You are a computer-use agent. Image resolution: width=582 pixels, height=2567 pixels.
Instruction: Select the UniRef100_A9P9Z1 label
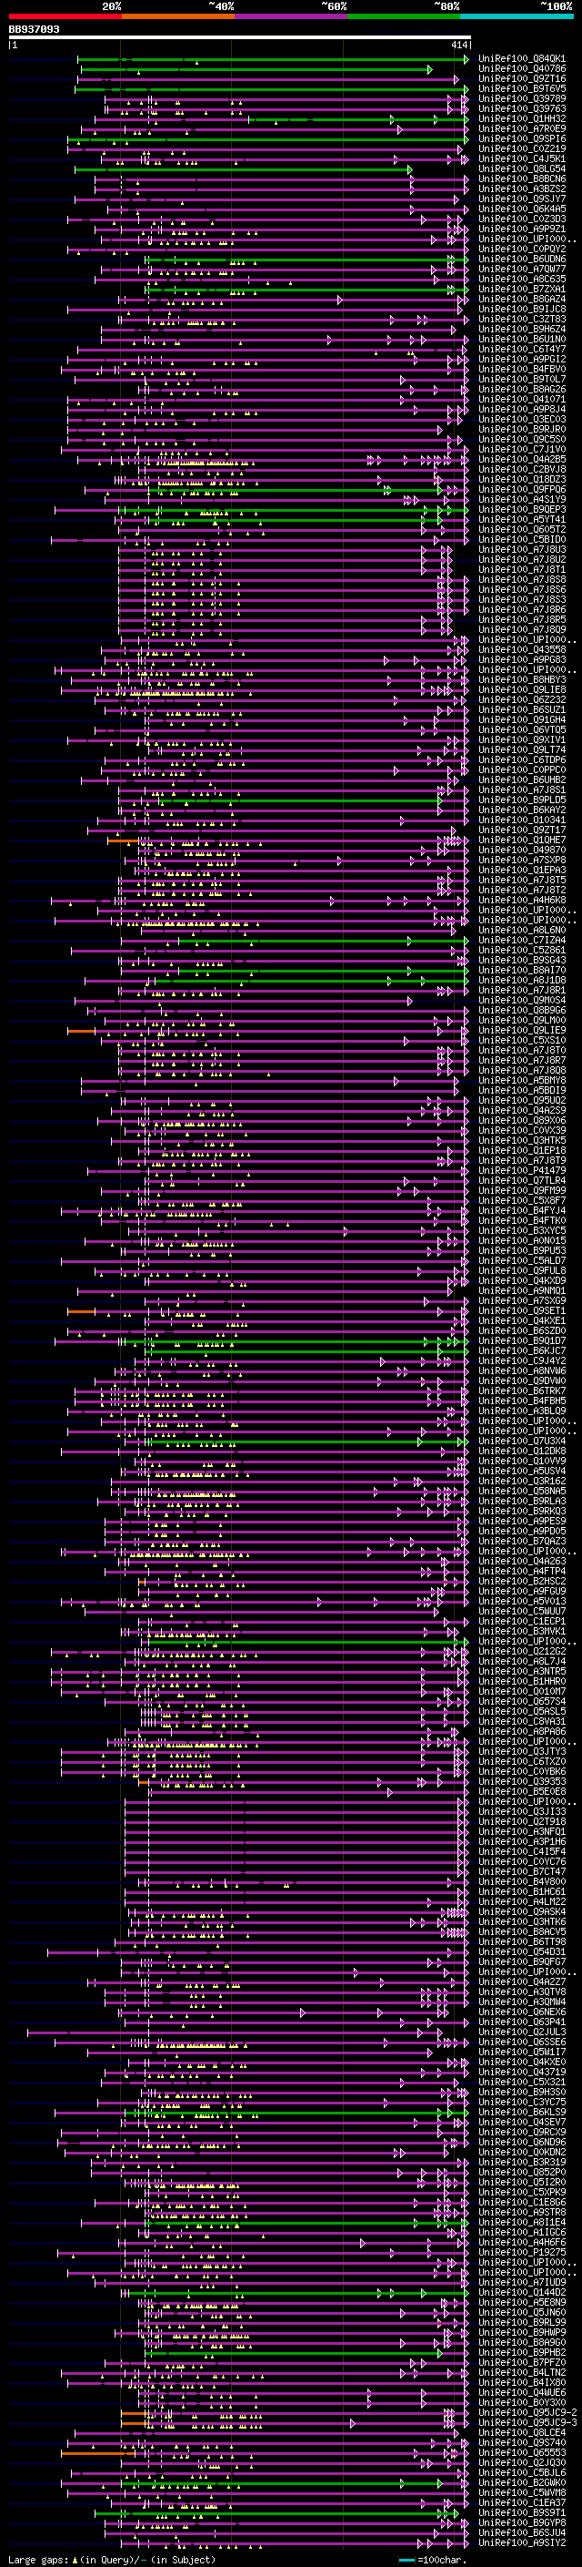pos(522,229)
